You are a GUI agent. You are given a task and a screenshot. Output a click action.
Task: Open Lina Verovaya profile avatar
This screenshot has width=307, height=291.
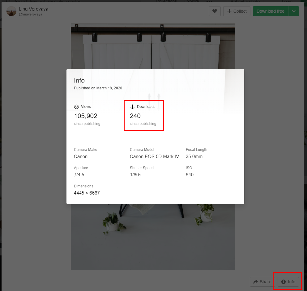[x=11, y=11]
